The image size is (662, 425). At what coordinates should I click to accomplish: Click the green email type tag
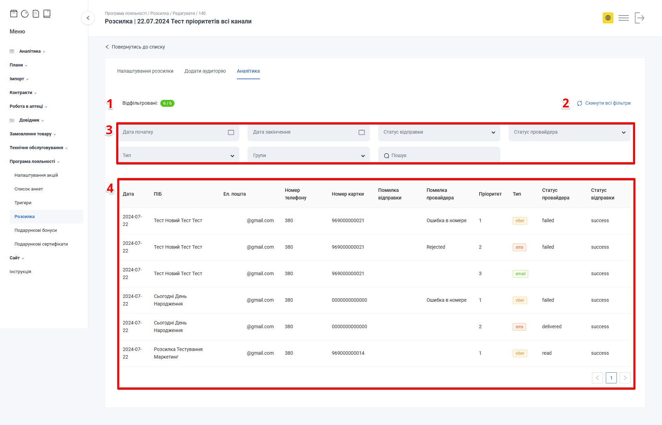(x=520, y=274)
